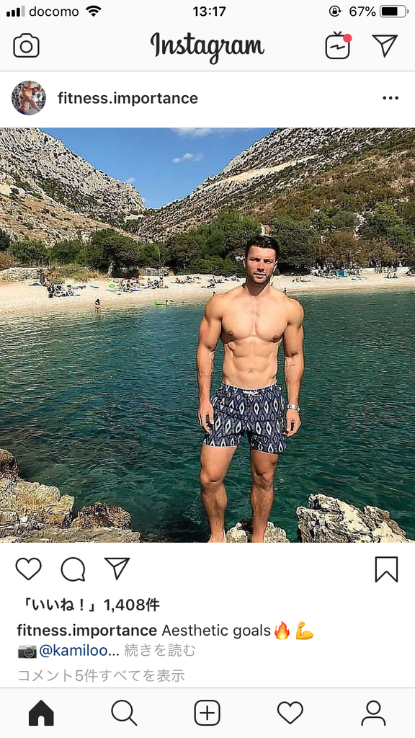
Task: Open the camera from the top bar
Action: point(27,46)
